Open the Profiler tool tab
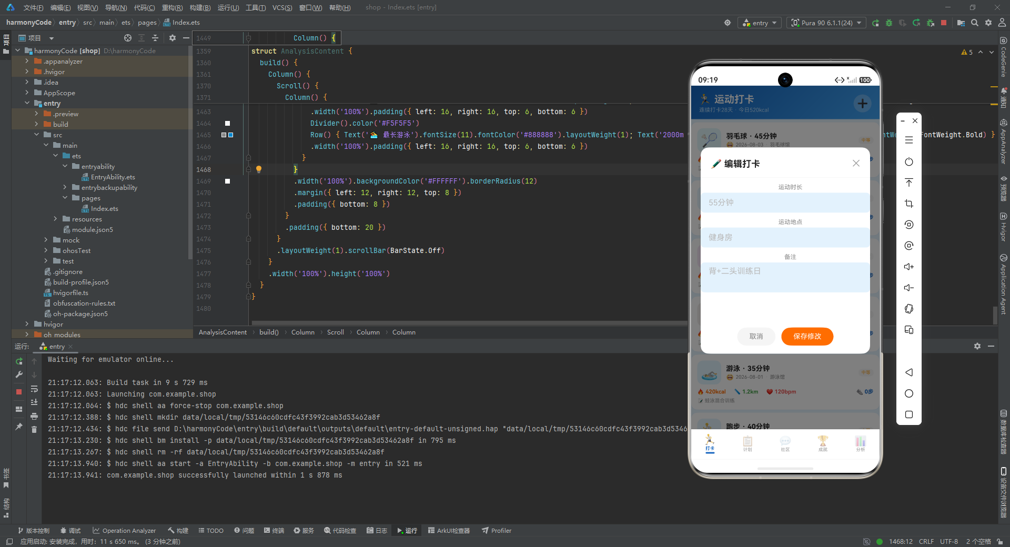This screenshot has height=547, width=1010. (497, 531)
